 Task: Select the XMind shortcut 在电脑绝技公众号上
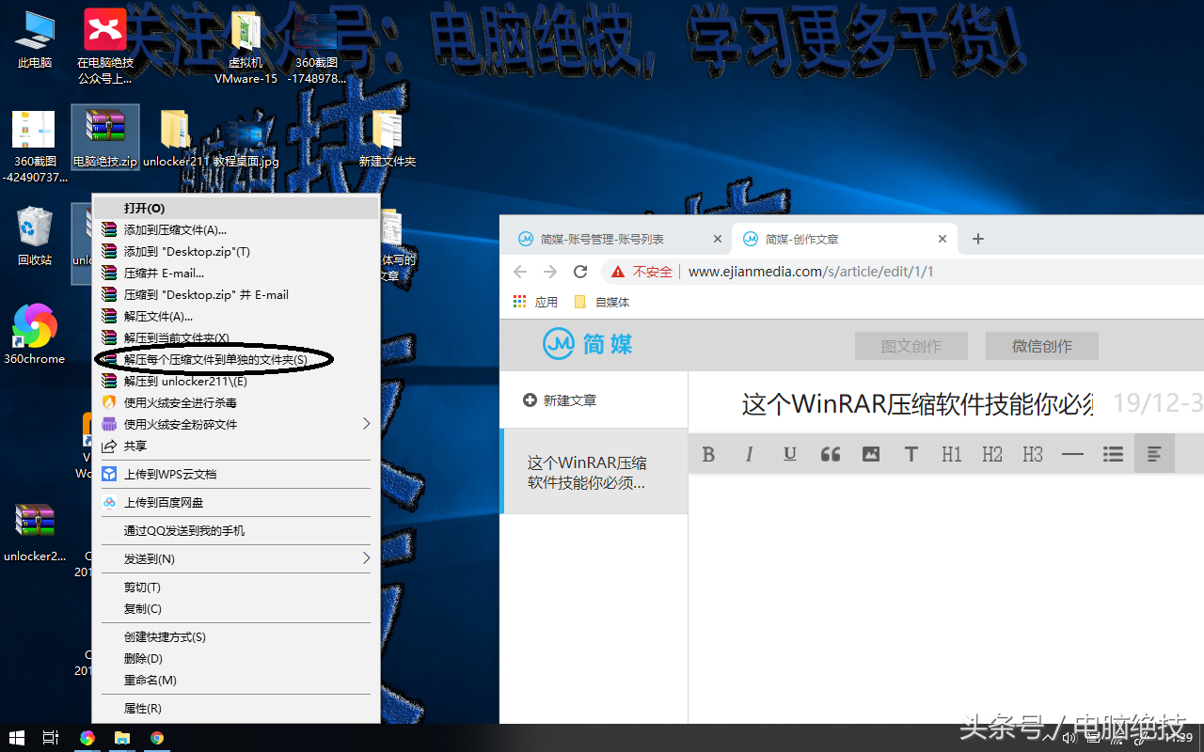coord(105,45)
